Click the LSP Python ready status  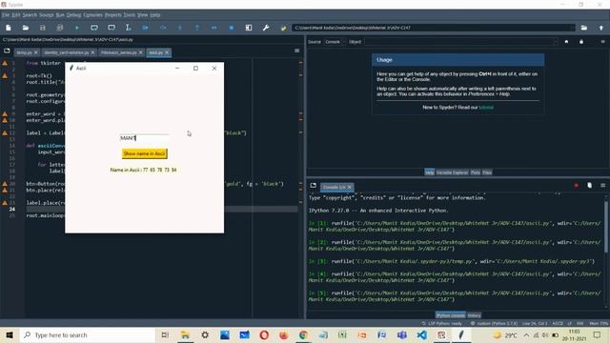[x=442, y=324]
